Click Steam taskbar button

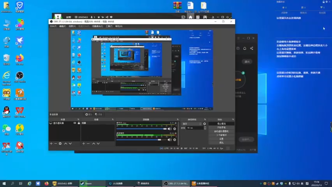point(92,183)
